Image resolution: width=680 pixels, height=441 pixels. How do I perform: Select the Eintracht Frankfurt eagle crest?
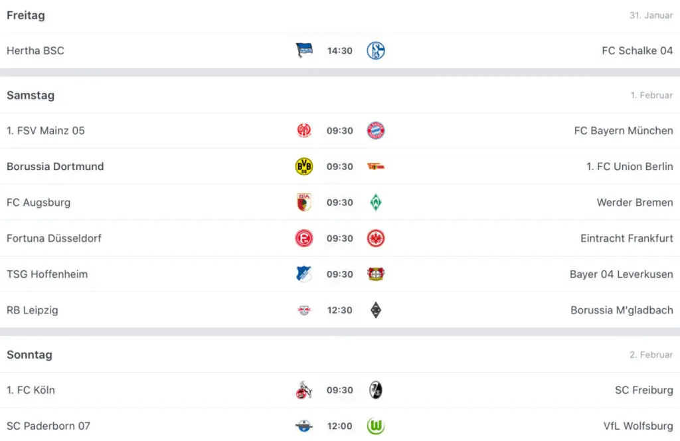coord(376,238)
